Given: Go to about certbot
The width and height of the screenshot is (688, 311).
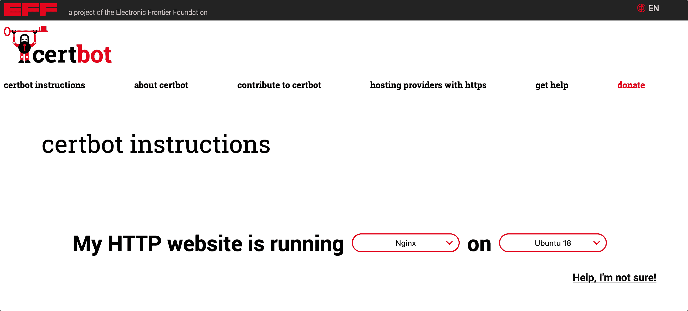Looking at the screenshot, I should [161, 85].
